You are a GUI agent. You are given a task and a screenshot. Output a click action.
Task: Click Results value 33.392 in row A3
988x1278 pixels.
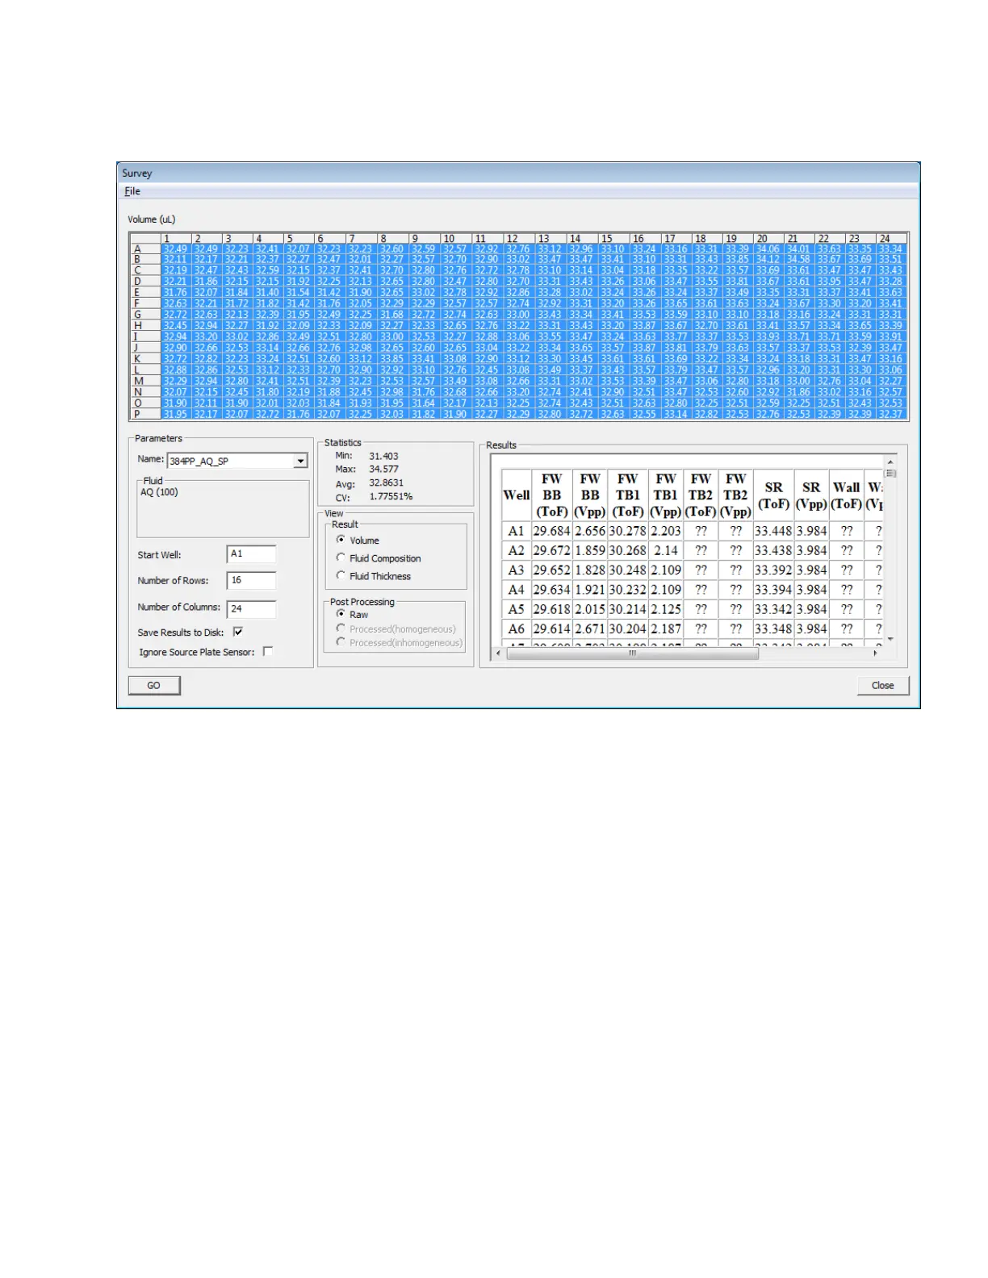pyautogui.click(x=773, y=570)
